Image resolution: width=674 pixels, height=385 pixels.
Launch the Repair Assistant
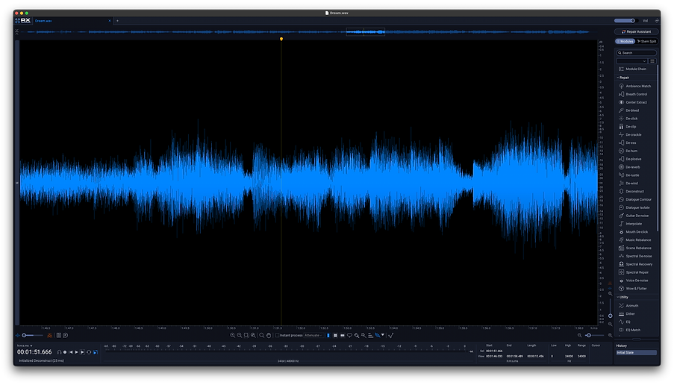pyautogui.click(x=636, y=32)
